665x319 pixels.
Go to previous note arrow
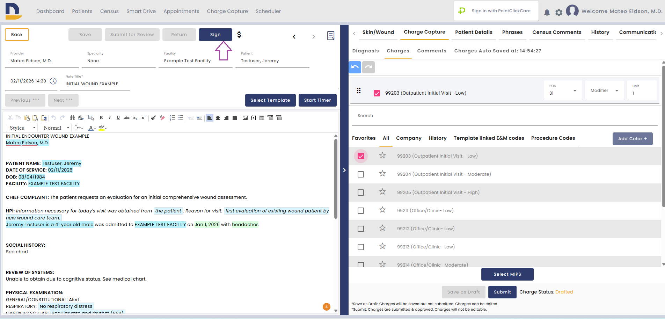pos(294,37)
